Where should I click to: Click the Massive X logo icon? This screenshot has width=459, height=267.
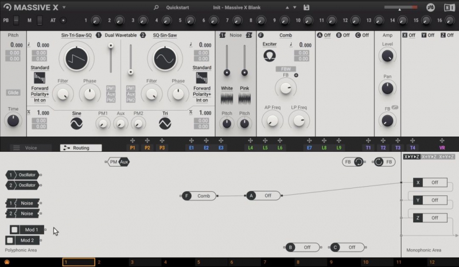7,7
